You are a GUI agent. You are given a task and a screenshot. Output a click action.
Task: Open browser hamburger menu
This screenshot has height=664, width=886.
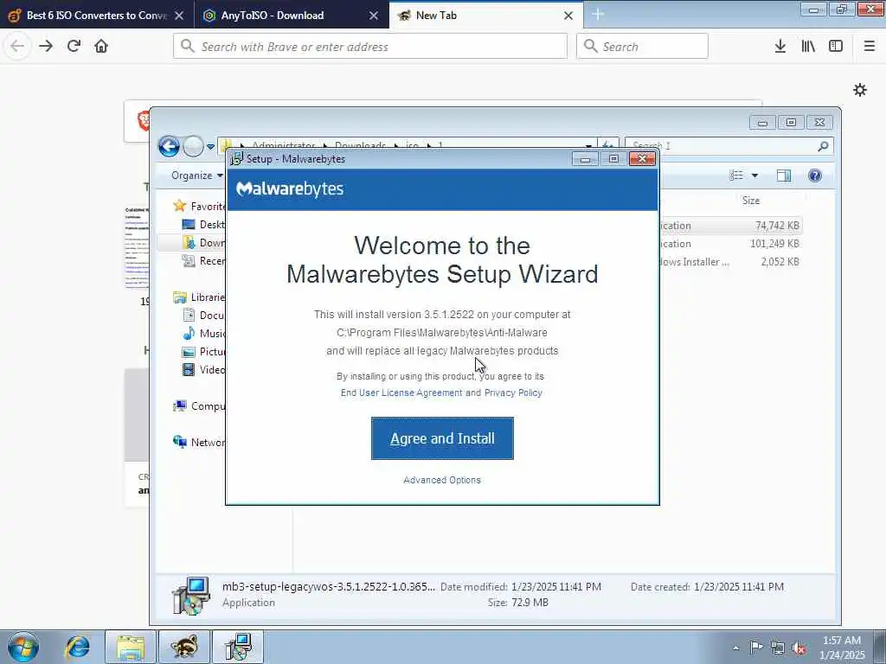click(x=869, y=46)
